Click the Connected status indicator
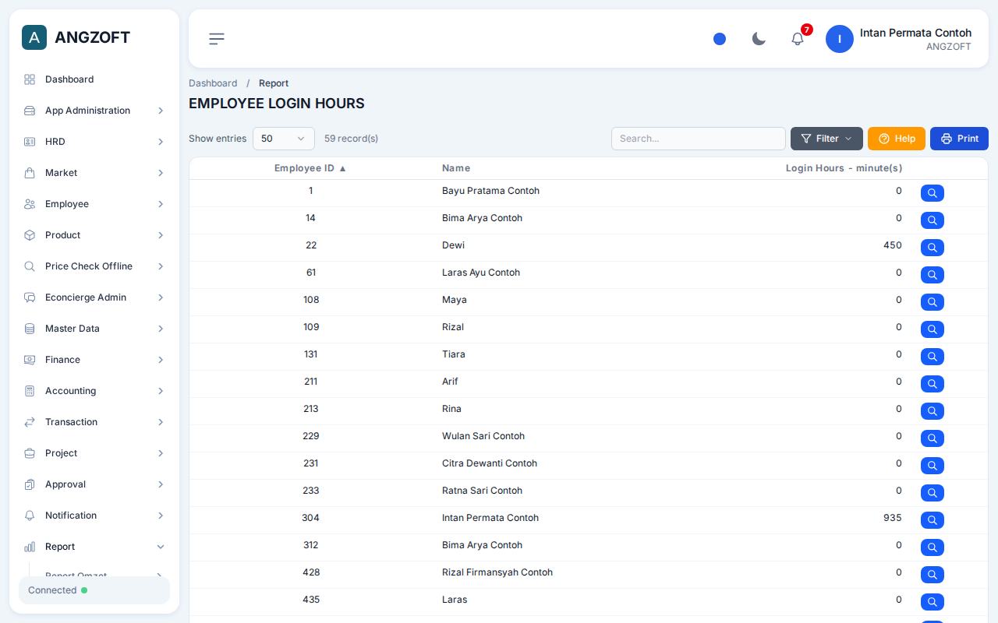Viewport: 998px width, 623px height. pyautogui.click(x=94, y=590)
